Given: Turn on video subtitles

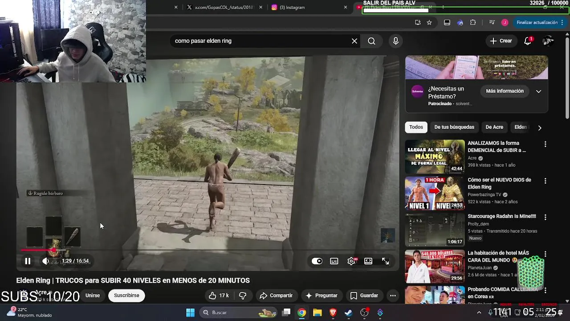Looking at the screenshot, I should click(x=334, y=261).
